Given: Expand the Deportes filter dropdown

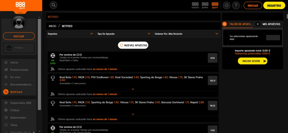Looking at the screenshot, I should tap(70, 34).
